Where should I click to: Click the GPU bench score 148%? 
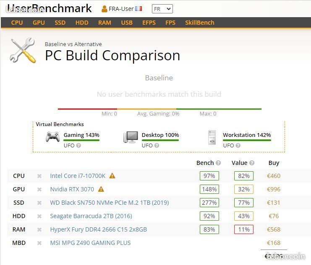click(x=209, y=189)
